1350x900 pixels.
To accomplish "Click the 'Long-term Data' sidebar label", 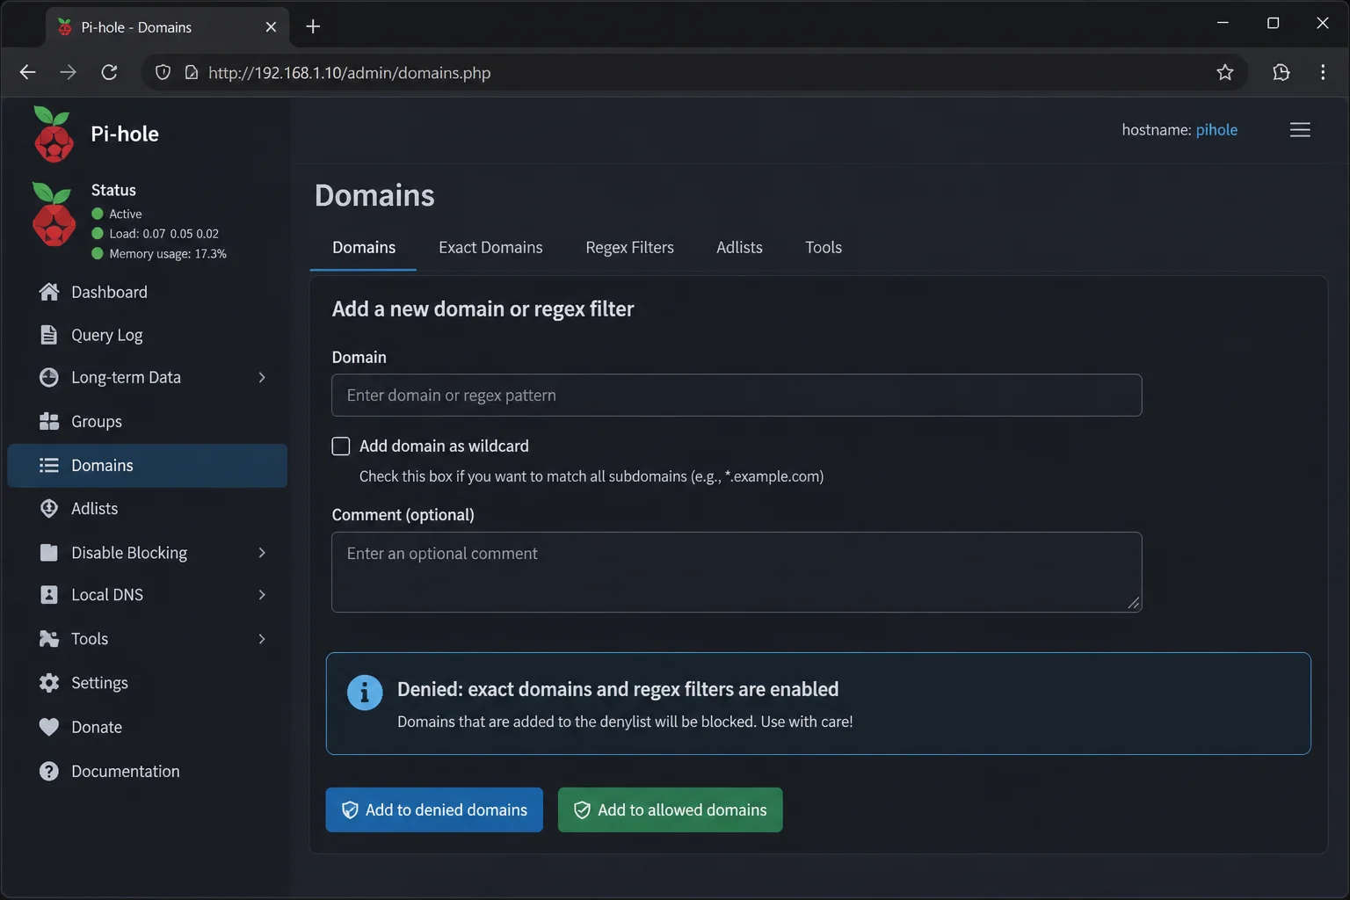I will point(126,377).
